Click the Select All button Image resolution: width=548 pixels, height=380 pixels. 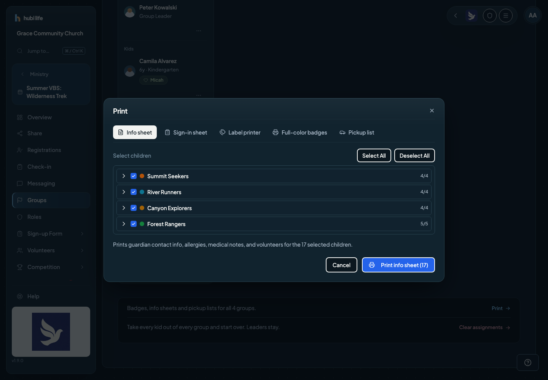374,155
